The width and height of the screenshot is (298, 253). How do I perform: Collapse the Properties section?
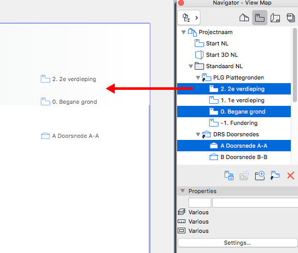pos(182,191)
